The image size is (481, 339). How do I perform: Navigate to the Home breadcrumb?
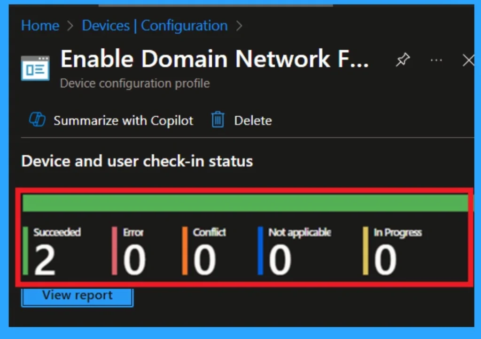pyautogui.click(x=40, y=26)
